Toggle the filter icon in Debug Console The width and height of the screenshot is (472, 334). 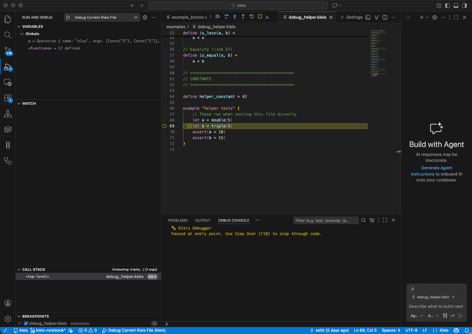click(x=372, y=220)
